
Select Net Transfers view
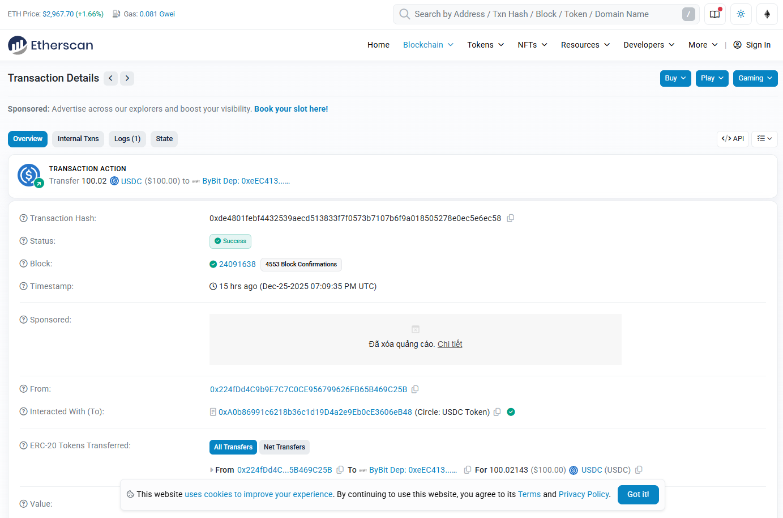[x=284, y=447]
